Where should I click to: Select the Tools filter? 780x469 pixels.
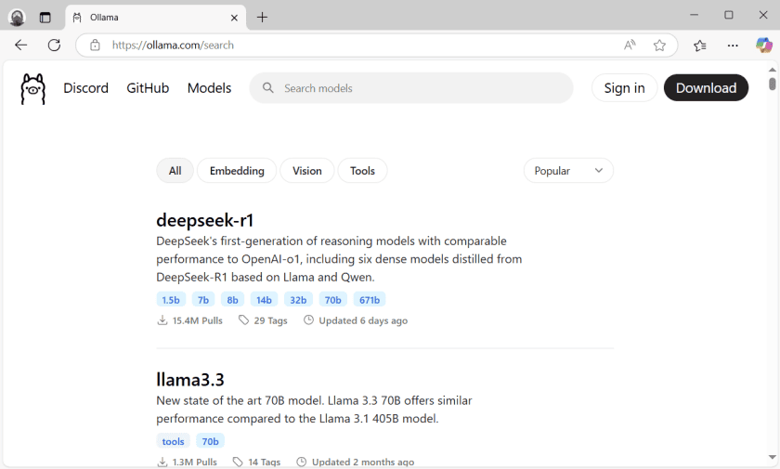coord(362,171)
